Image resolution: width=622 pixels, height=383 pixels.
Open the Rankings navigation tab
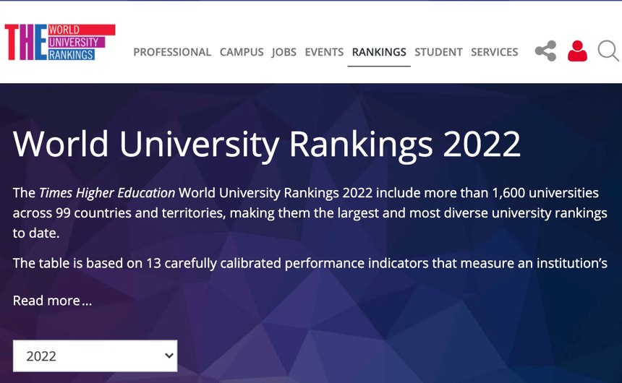[x=379, y=52]
